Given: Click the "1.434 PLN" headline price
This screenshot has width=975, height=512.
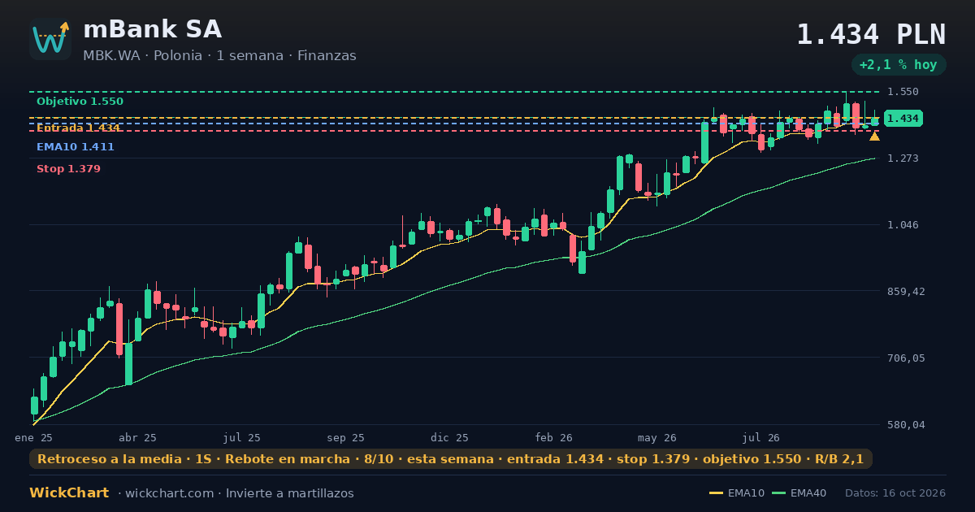Looking at the screenshot, I should coord(871,35).
